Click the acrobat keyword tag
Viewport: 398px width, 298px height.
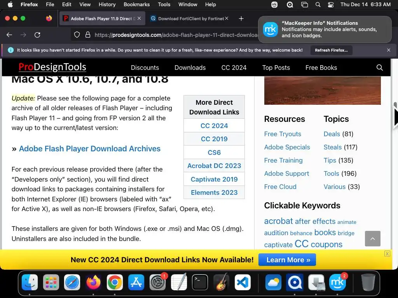pos(278,221)
